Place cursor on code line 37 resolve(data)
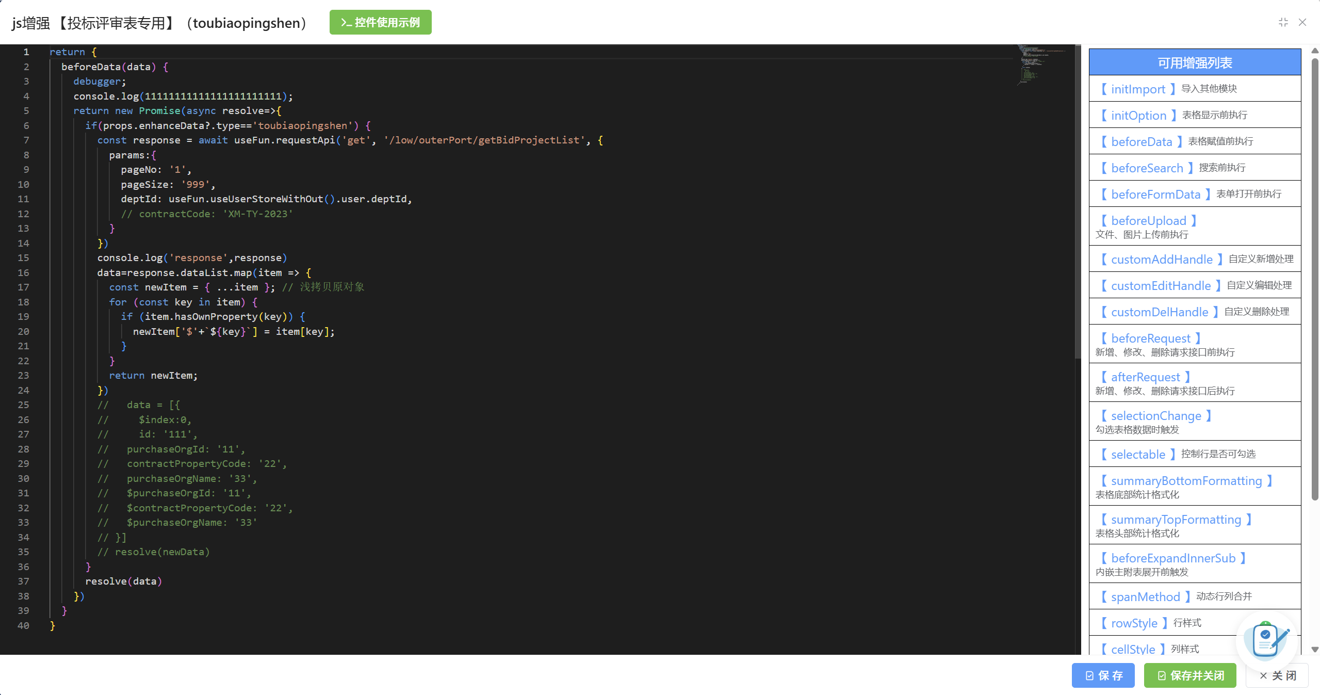Image resolution: width=1320 pixels, height=695 pixels. [x=124, y=581]
